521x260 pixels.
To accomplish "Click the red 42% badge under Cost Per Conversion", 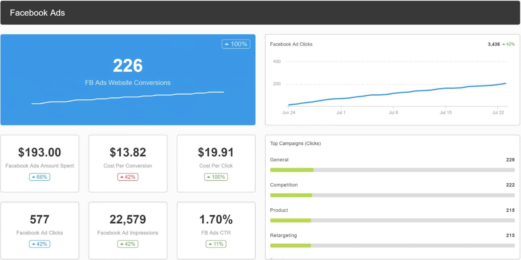I will (x=127, y=177).
